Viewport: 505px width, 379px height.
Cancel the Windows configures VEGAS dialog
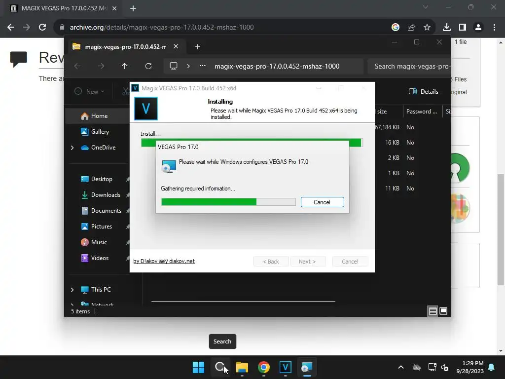pos(322,202)
